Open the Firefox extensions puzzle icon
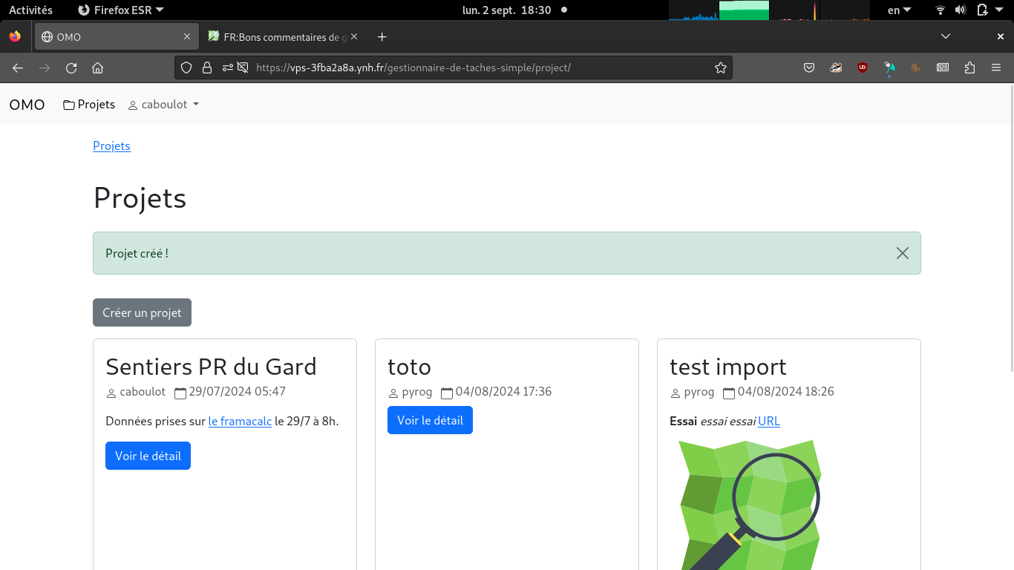This screenshot has height=570, width=1014. click(x=969, y=68)
